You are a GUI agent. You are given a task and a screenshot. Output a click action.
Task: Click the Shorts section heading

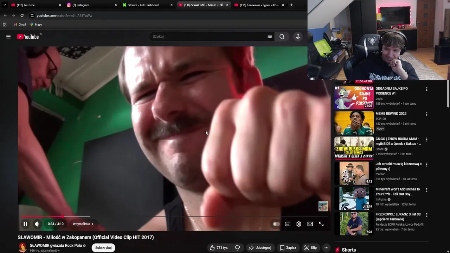tap(349, 250)
